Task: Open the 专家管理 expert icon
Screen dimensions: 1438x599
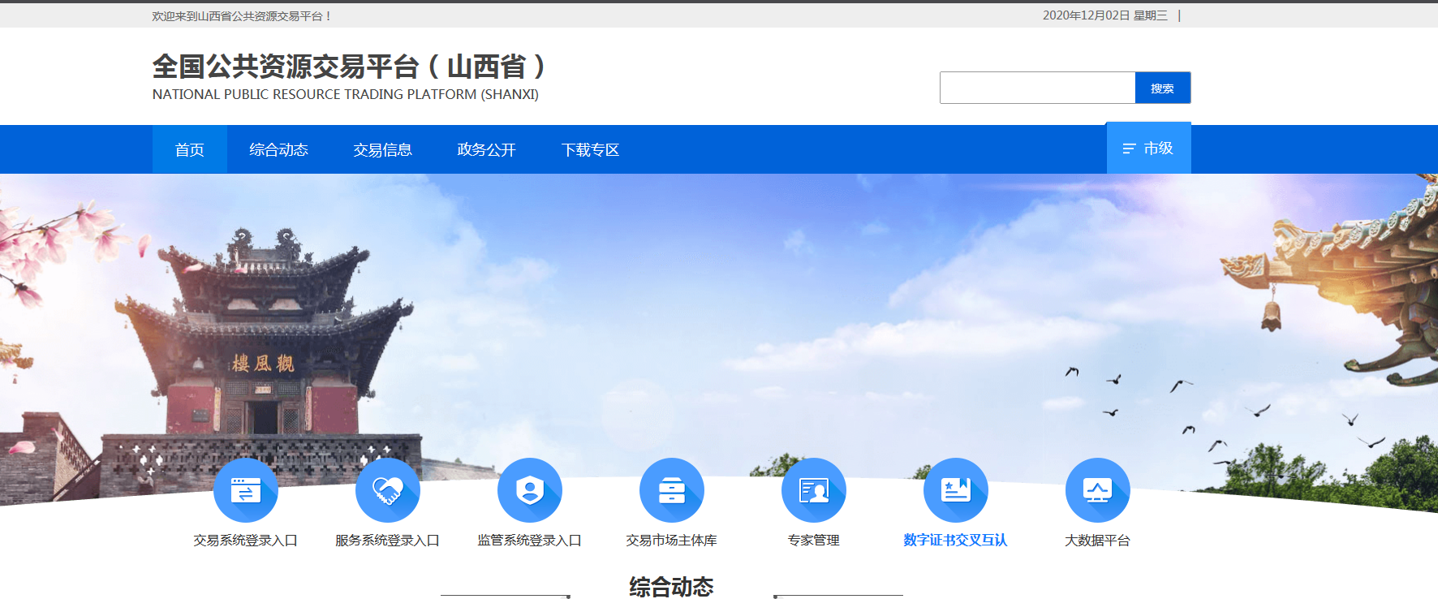Action: point(813,490)
